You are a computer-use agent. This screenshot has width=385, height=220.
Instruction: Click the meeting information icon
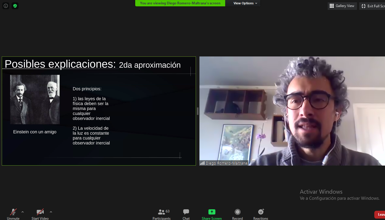[x=6, y=6]
